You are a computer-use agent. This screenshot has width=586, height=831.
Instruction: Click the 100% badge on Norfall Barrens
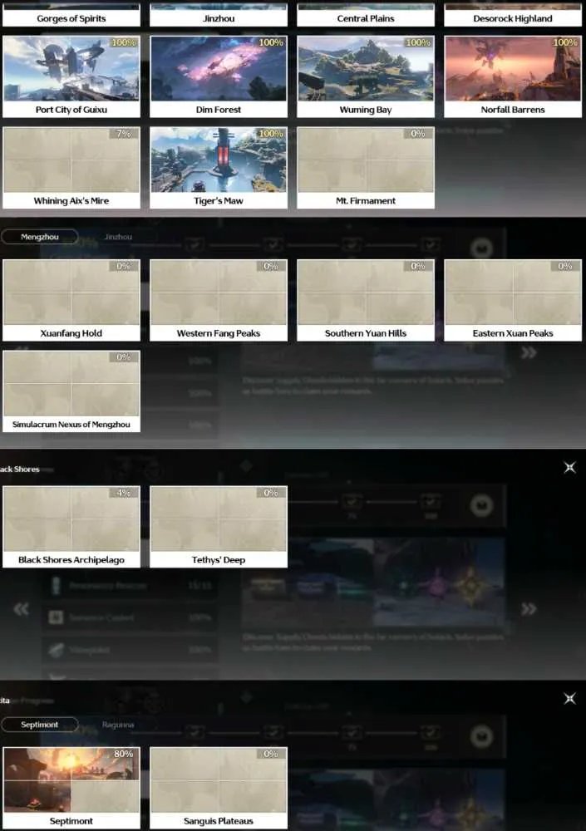[565, 42]
